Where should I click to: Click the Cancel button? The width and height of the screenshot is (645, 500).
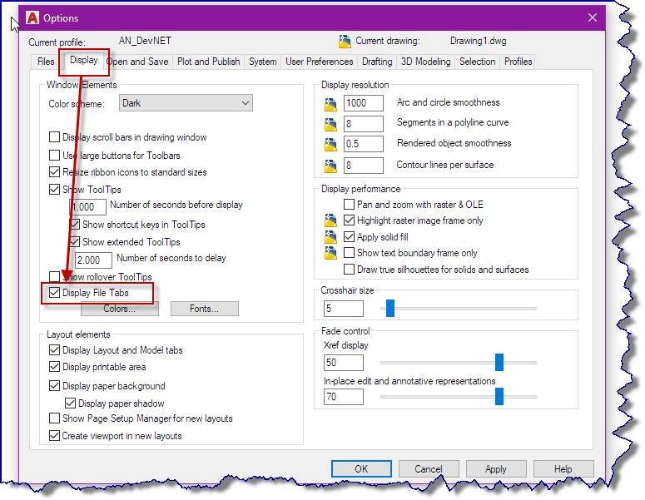(429, 468)
